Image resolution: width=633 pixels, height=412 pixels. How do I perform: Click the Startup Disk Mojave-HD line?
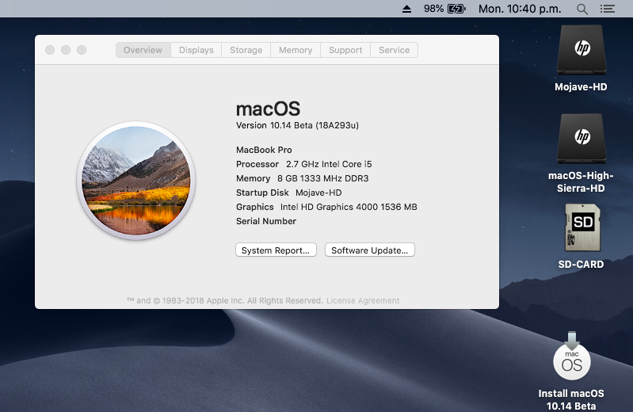click(x=289, y=193)
